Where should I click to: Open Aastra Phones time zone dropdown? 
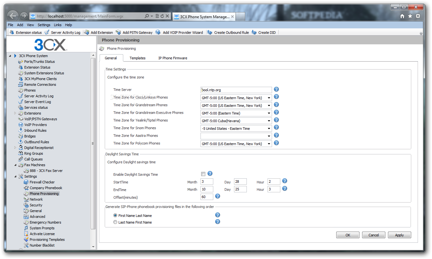pos(236,136)
